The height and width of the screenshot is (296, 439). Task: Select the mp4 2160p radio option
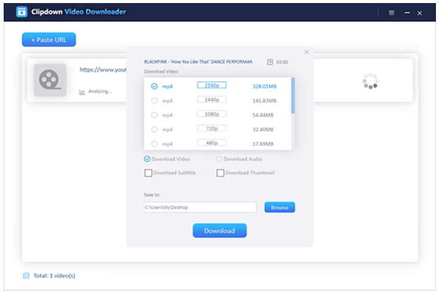pos(154,86)
